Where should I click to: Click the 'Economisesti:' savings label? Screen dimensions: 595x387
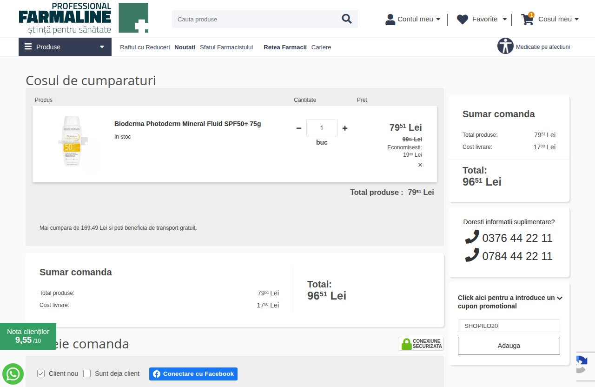coord(404,147)
